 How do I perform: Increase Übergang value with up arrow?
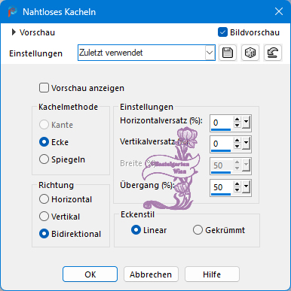click(237, 184)
